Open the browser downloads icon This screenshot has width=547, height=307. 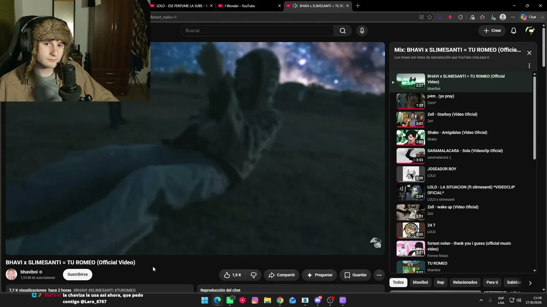493,17
